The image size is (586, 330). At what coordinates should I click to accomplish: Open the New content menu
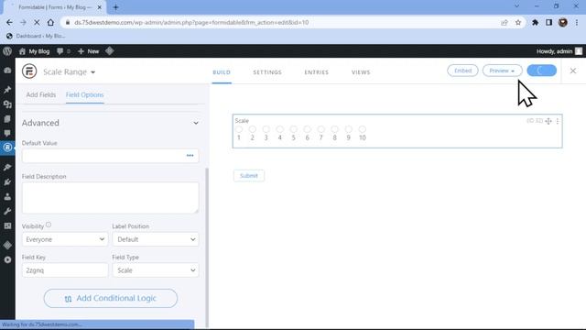tap(89, 51)
